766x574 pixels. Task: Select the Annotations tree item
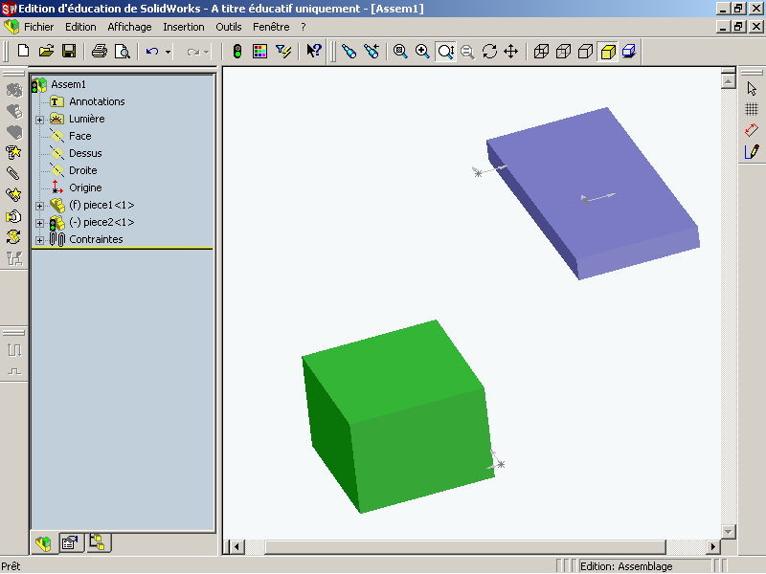[97, 101]
